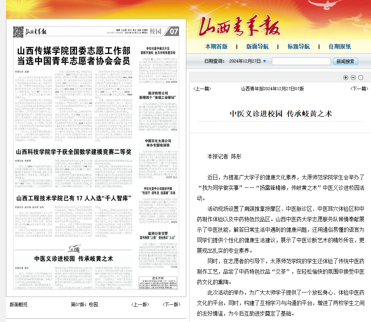The width and height of the screenshot is (371, 322).
Task: Open the 版面导航 navigation tab
Action: click(257, 47)
